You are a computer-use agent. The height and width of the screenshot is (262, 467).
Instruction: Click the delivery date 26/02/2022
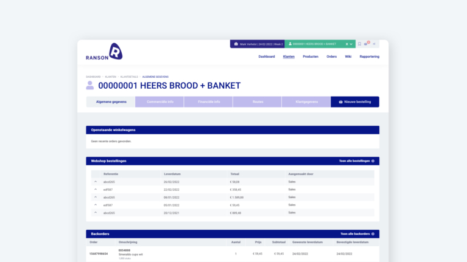point(172,182)
